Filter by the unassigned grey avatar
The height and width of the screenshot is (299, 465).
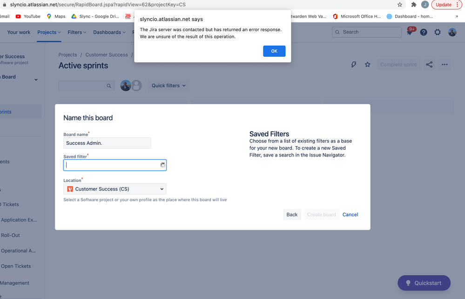coord(136,85)
